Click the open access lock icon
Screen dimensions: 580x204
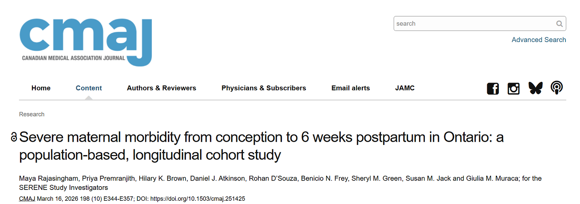click(x=14, y=137)
